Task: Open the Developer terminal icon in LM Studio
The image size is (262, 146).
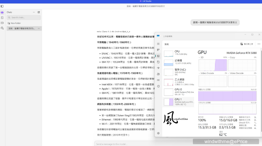Action: click(2, 17)
